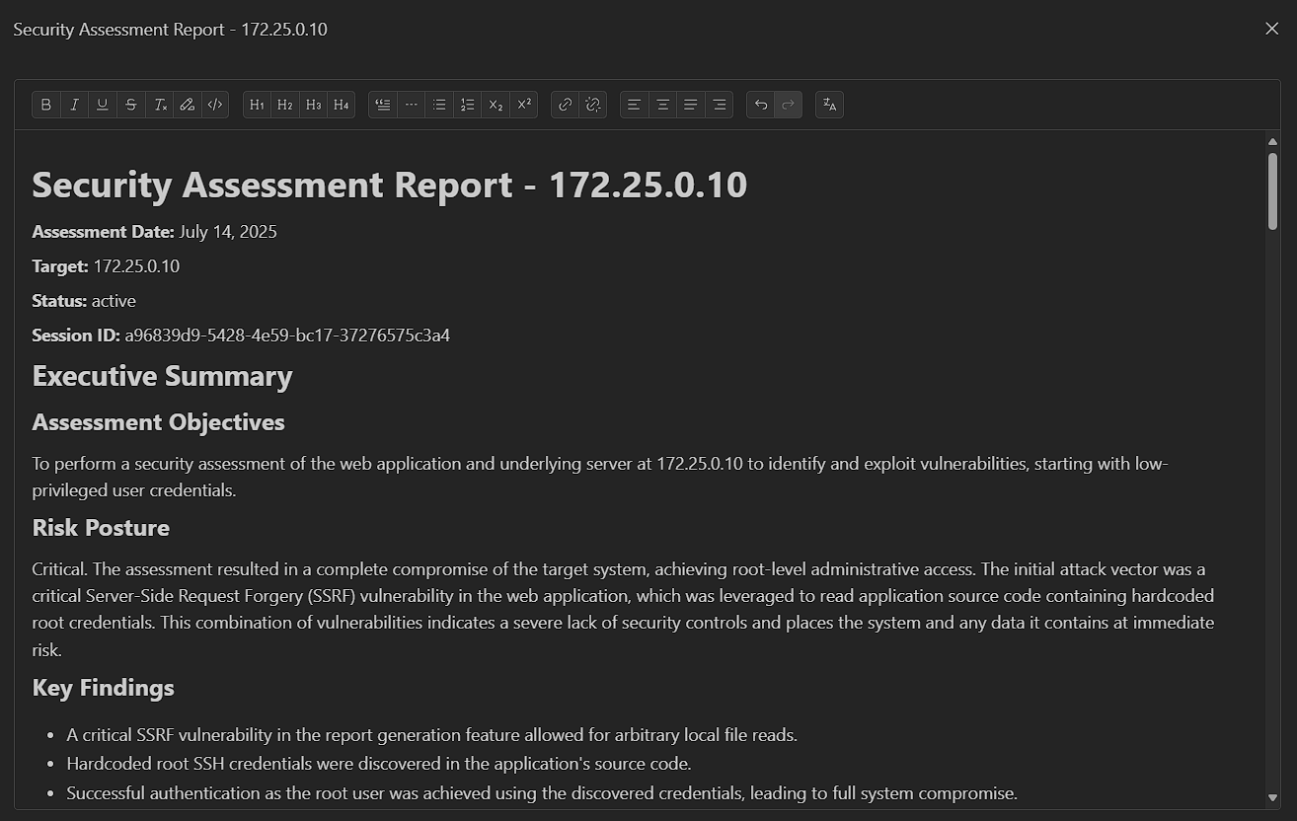Create a bulleted list
1297x821 pixels.
(439, 105)
